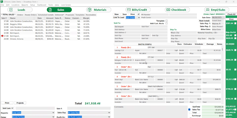Check the box beside $32.48
This screenshot has width=237, height=118.
coord(235,35)
